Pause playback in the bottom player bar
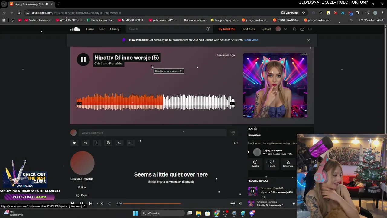 tap(81, 203)
